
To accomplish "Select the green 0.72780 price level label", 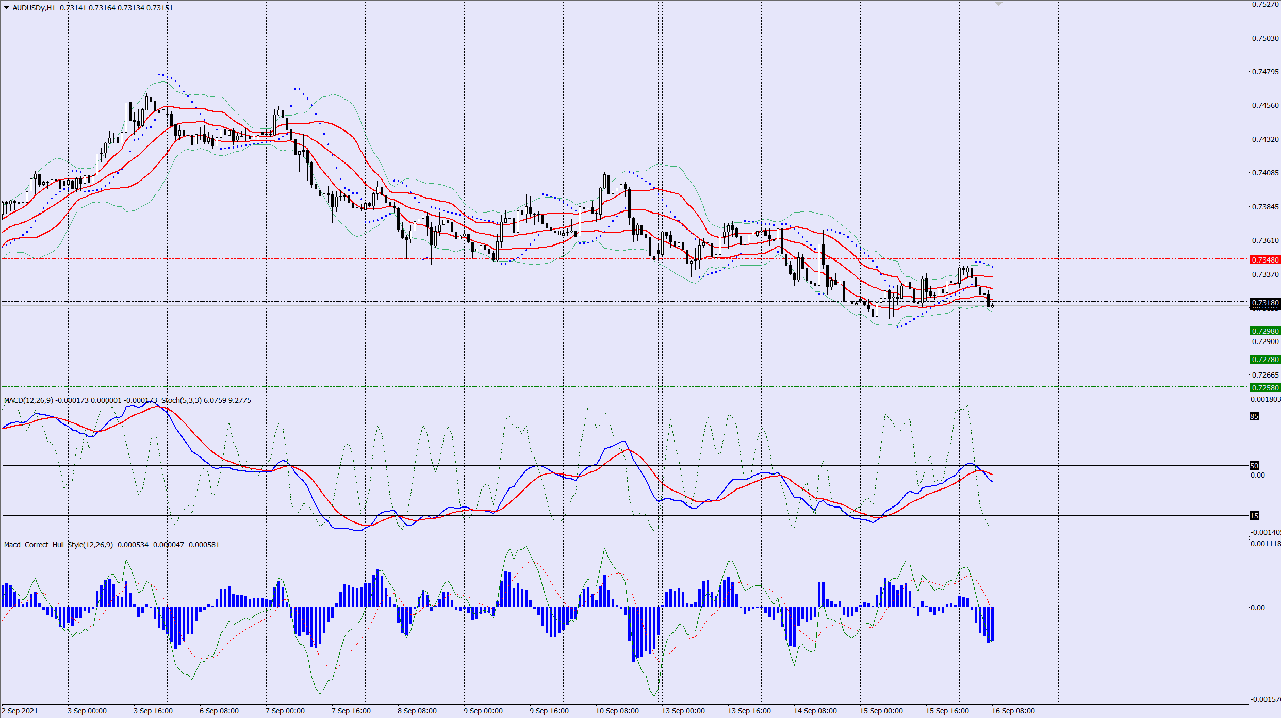I will pos(1265,359).
